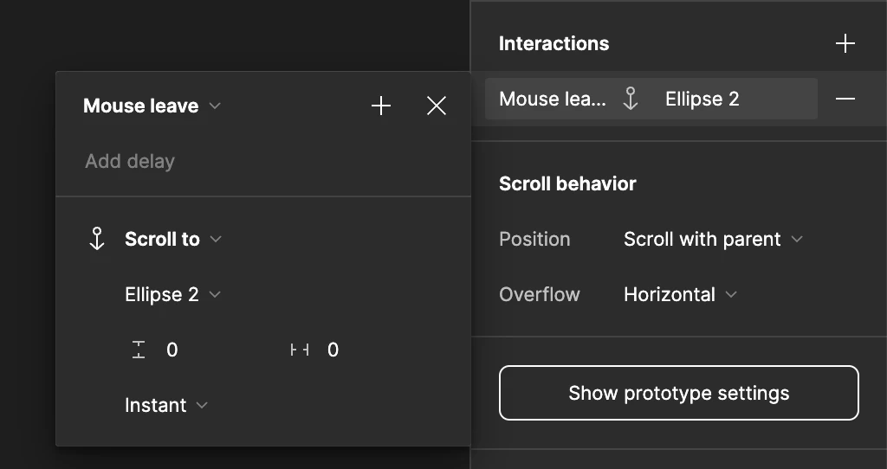Click the horizontal offset icon
This screenshot has width=887, height=469.
pos(300,350)
